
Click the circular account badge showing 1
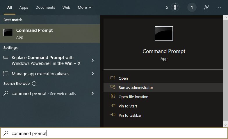[192, 8]
